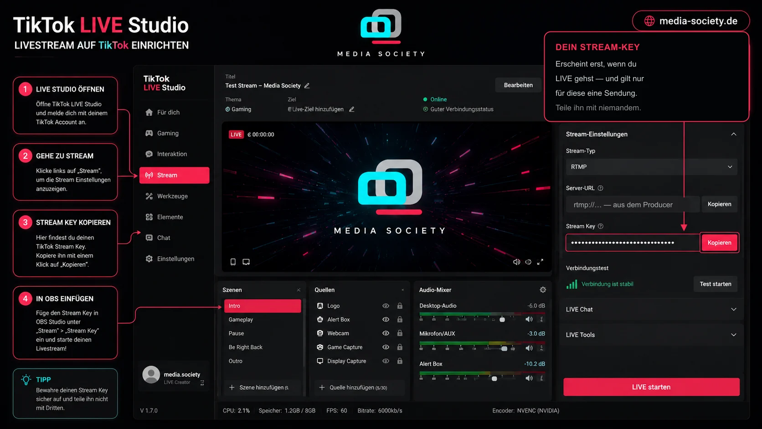The height and width of the screenshot is (429, 762).
Task: Edit the stream title pencil icon
Action: coord(307,86)
